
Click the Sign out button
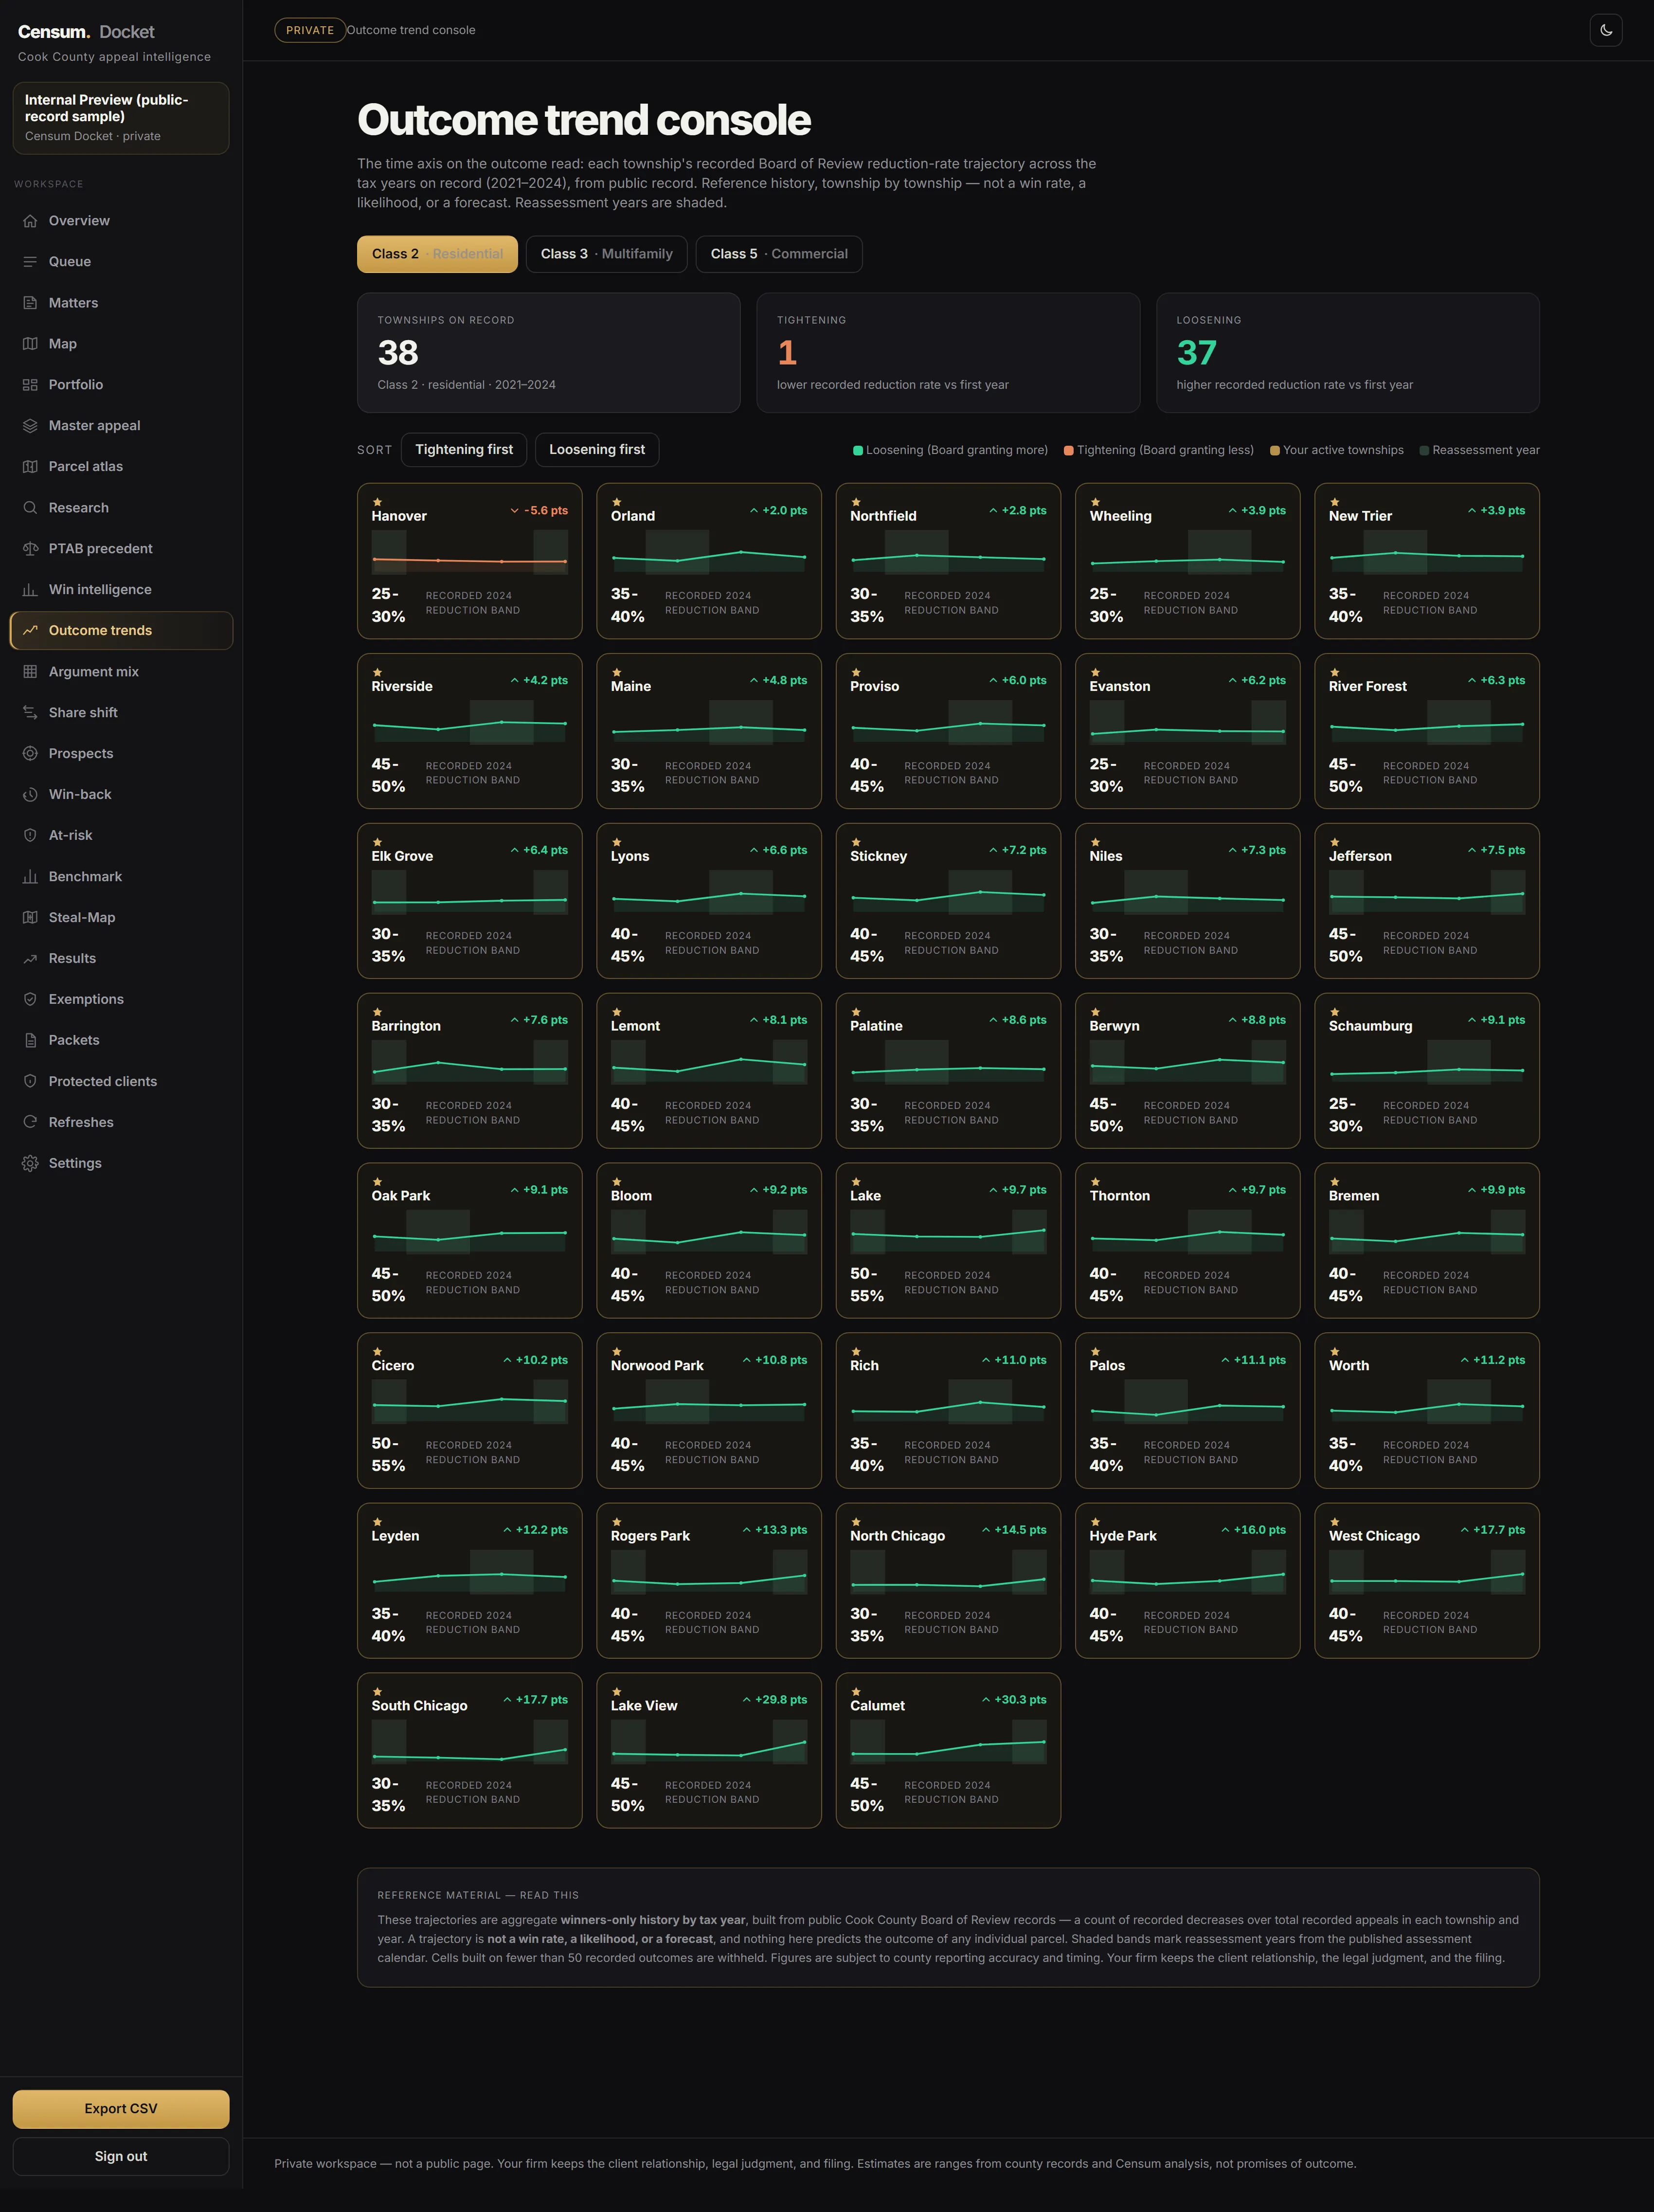[121, 2157]
